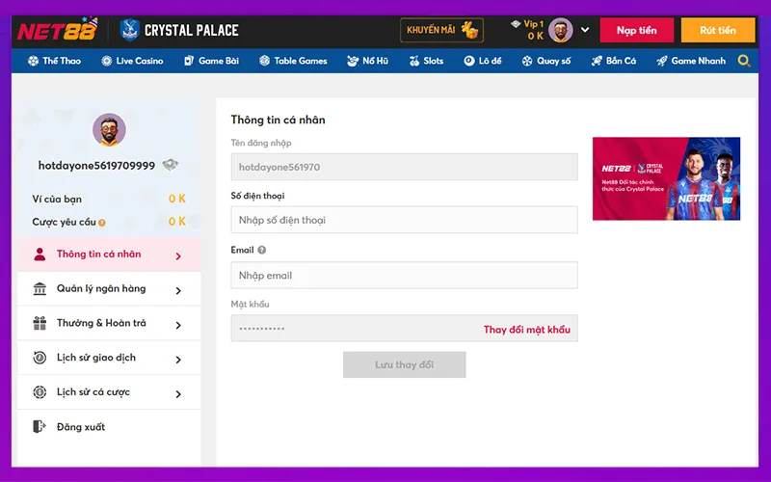Open the Bắn Cá menu
Screen dimensions: 771x482
(613, 61)
